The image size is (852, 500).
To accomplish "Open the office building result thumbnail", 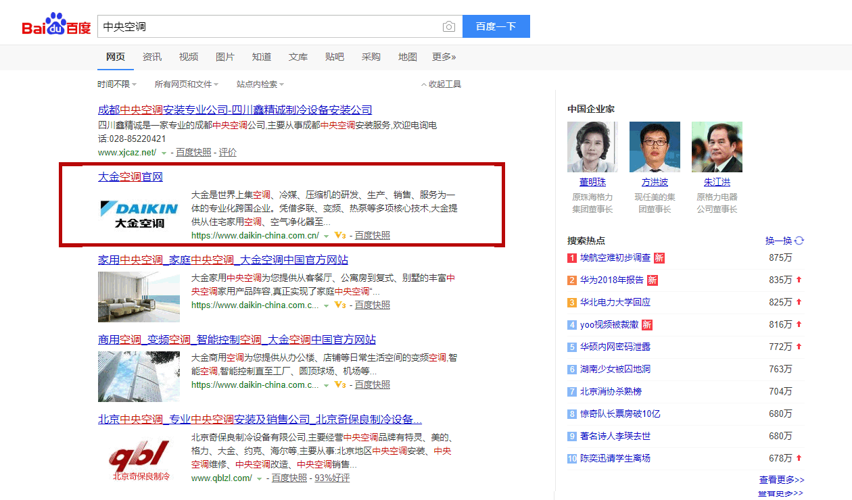I will [139, 376].
